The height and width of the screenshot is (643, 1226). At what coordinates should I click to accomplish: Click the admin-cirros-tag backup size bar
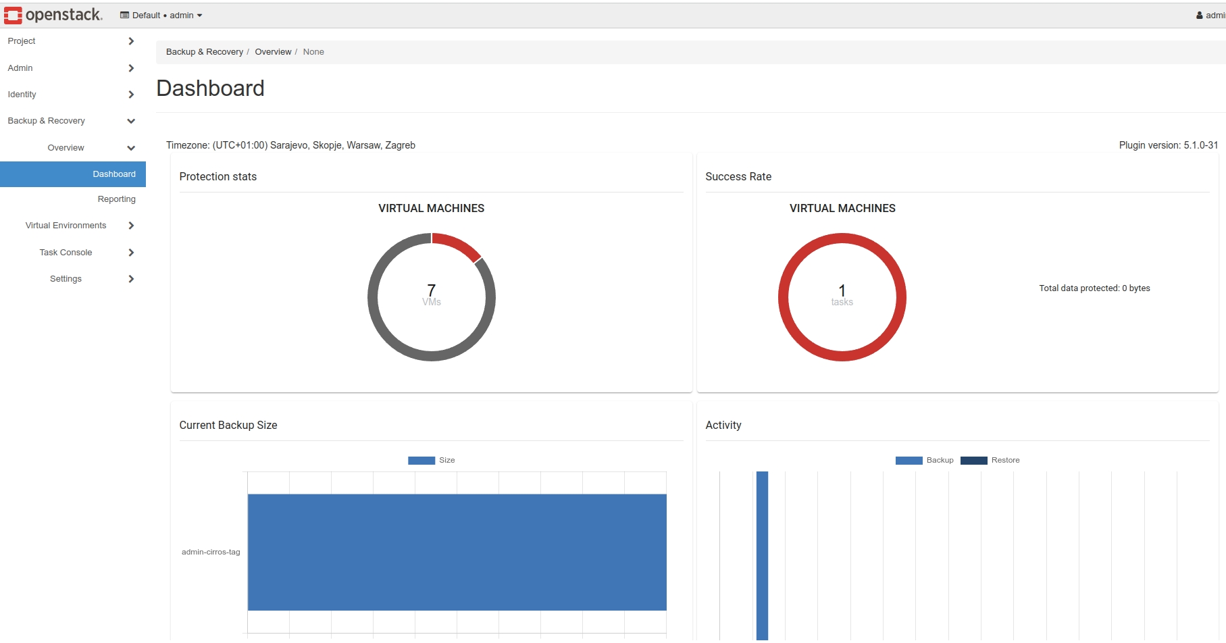click(x=457, y=552)
